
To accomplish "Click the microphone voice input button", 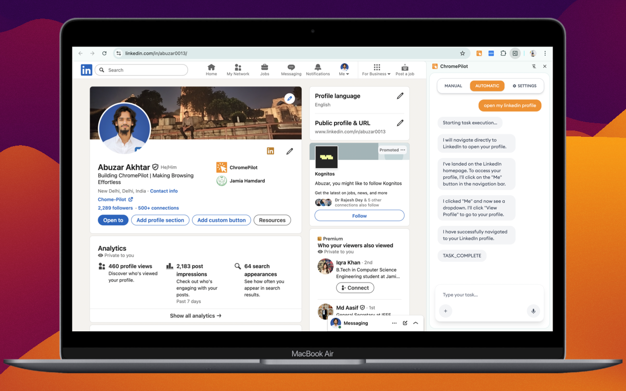I will point(534,311).
